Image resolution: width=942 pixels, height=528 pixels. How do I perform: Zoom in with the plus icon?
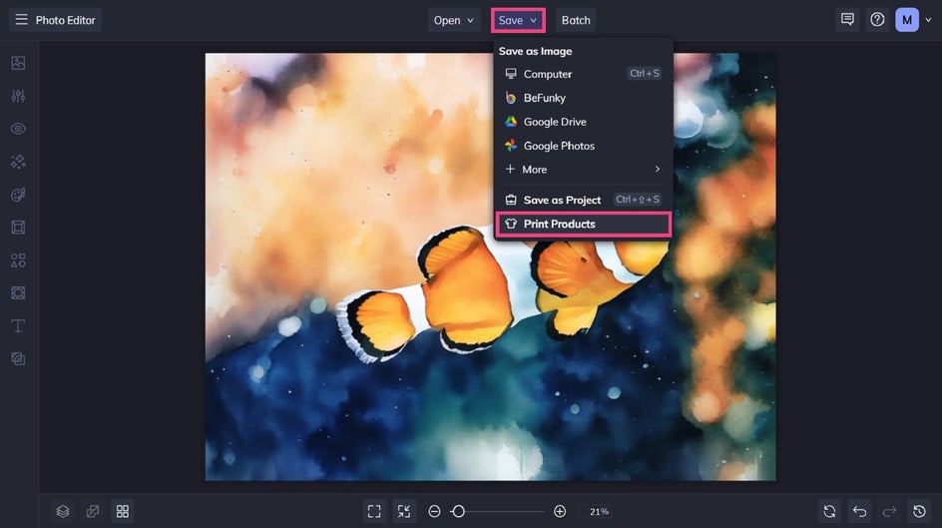pos(560,511)
